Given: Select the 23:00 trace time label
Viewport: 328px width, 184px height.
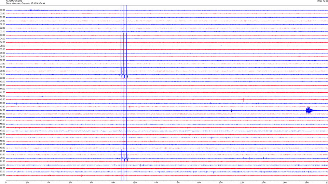Looking at the screenshot, I should (x=2, y=172).
